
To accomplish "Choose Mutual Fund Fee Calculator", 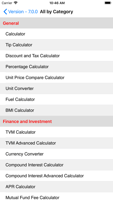I will click(x=56, y=197).
